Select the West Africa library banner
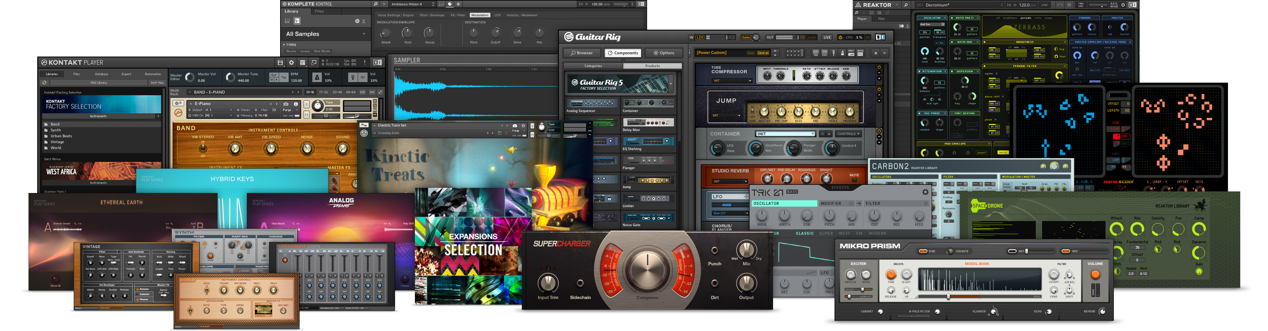This screenshot has width=1268, height=331. [x=102, y=171]
